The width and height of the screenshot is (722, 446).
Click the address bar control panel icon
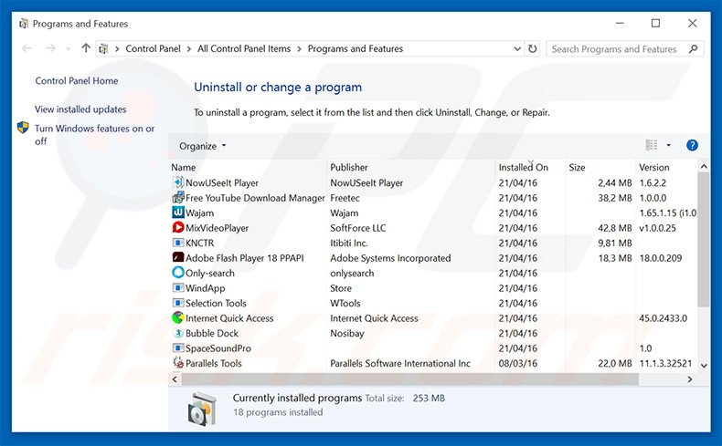pos(103,48)
